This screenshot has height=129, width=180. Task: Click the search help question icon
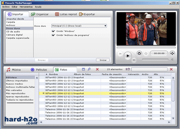click(x=128, y=69)
